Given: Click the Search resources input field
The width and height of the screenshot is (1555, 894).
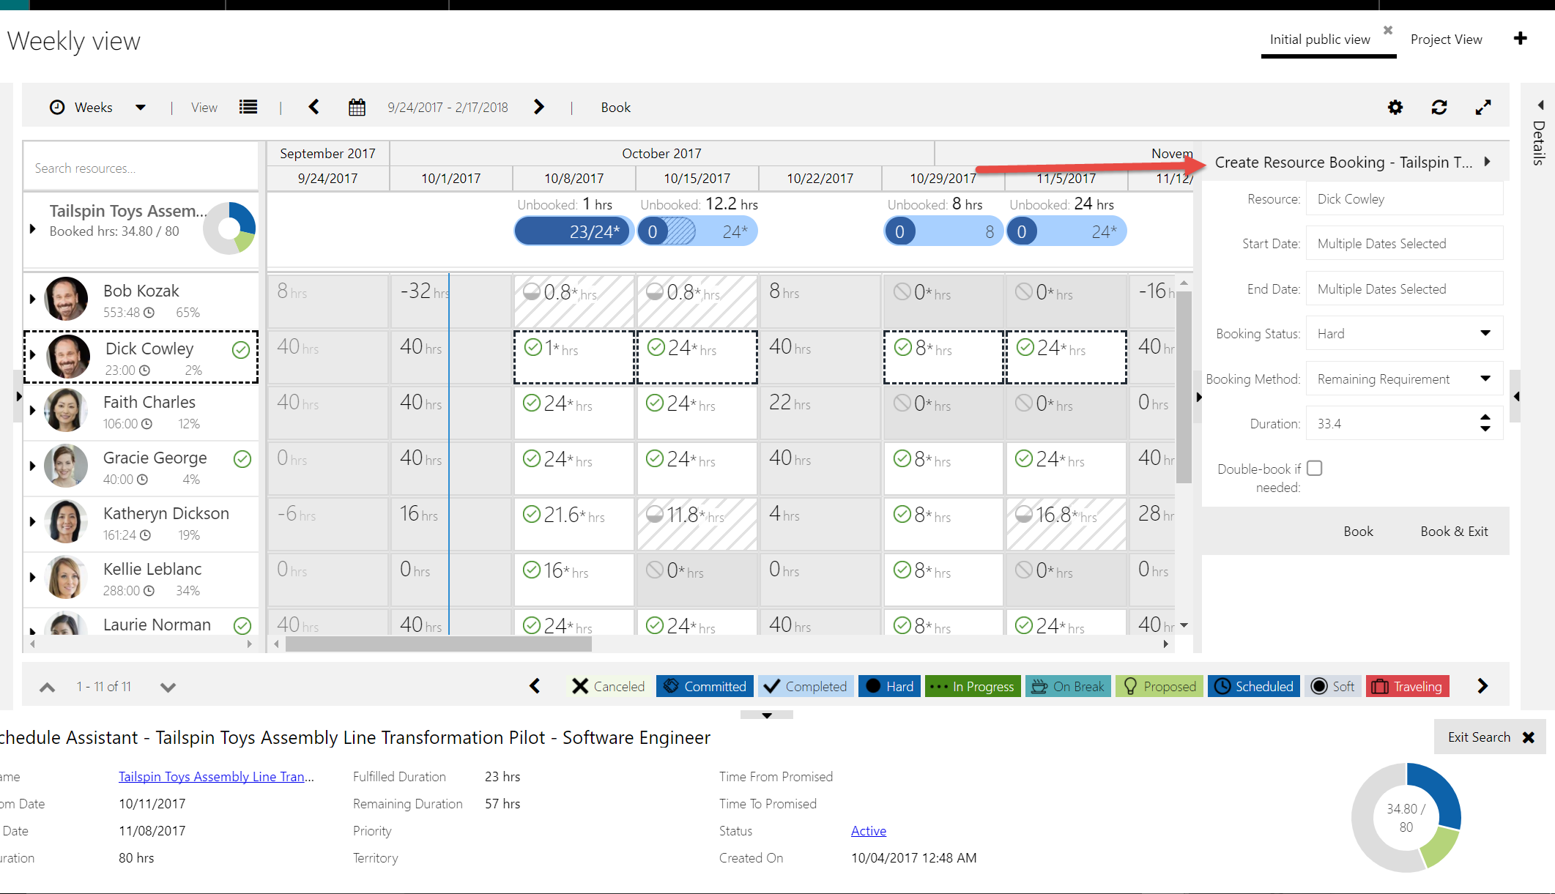Looking at the screenshot, I should coord(141,168).
